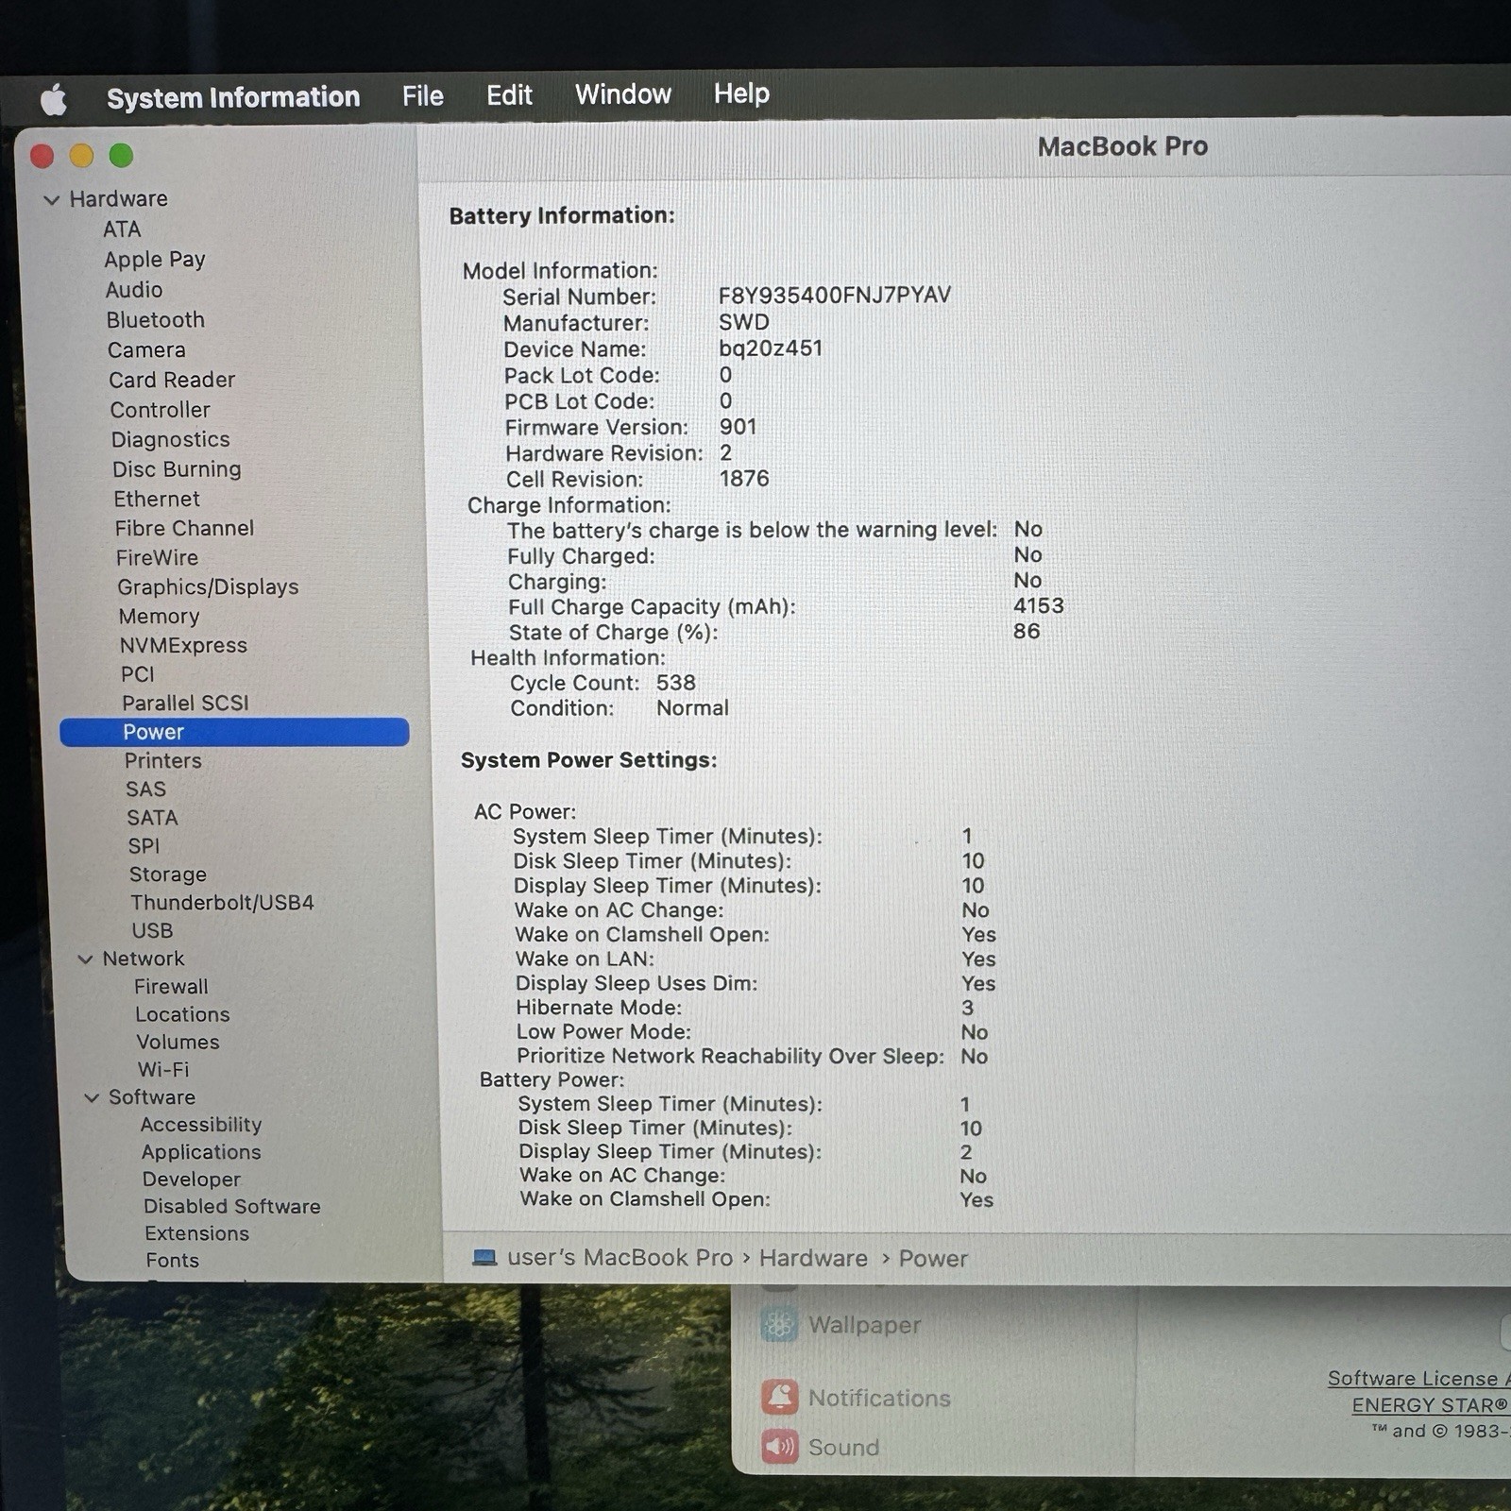This screenshot has height=1511, width=1511.
Task: Select PCI in the sidebar
Action: pyautogui.click(x=138, y=674)
